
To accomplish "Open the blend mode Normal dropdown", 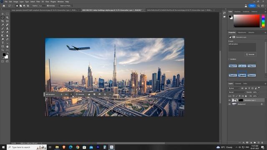I will tap(237, 92).
